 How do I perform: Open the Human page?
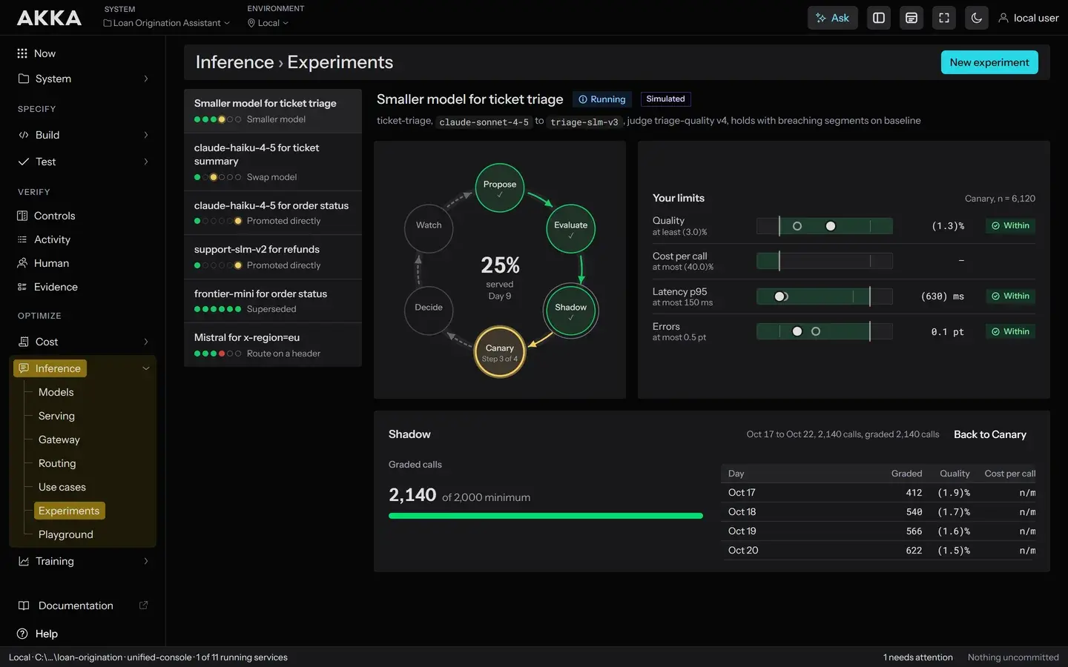[51, 263]
